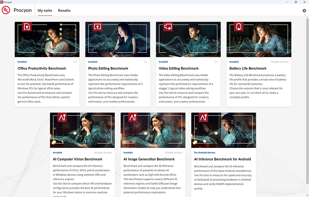Open the settings gear icon
The width and height of the screenshot is (309, 197).
pyautogui.click(x=304, y=11)
